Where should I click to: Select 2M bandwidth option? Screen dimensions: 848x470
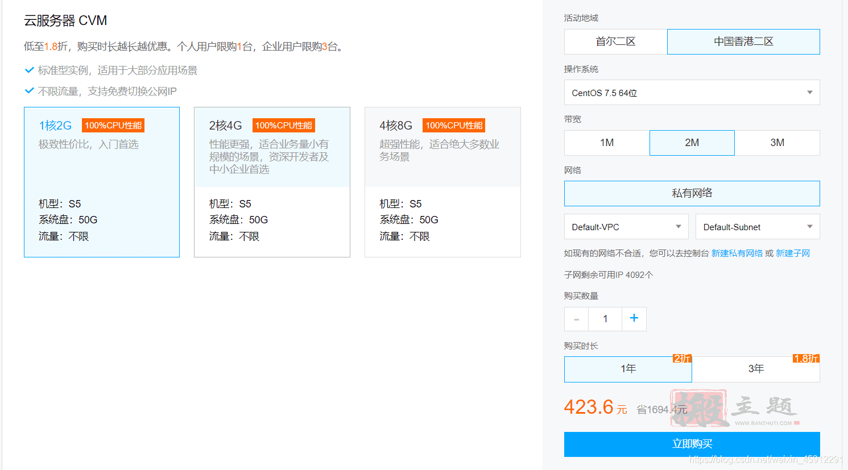point(692,143)
